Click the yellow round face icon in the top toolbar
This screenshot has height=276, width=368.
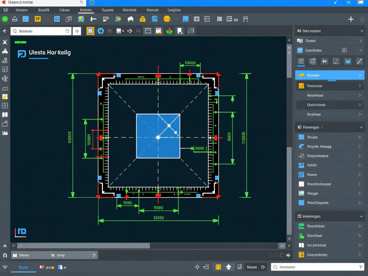coord(167,19)
